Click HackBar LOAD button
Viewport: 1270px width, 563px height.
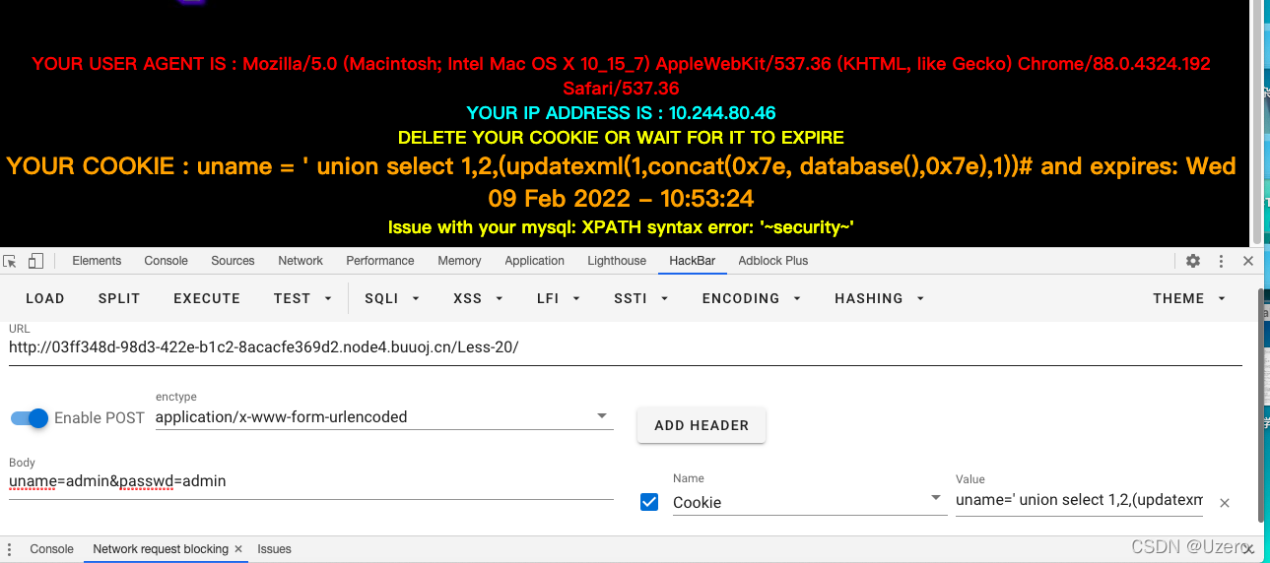[x=45, y=298]
